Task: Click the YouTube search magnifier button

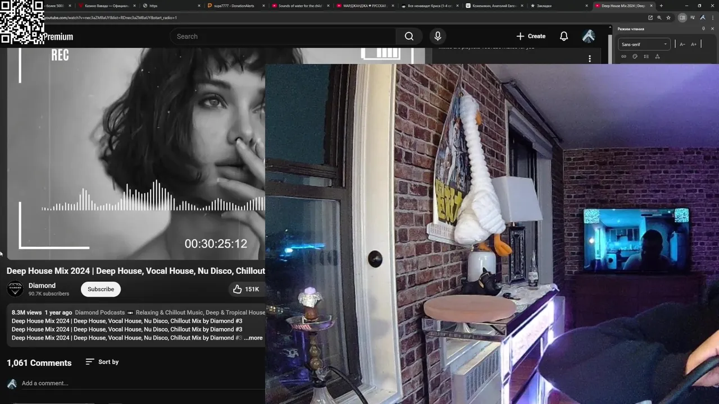Action: click(409, 36)
